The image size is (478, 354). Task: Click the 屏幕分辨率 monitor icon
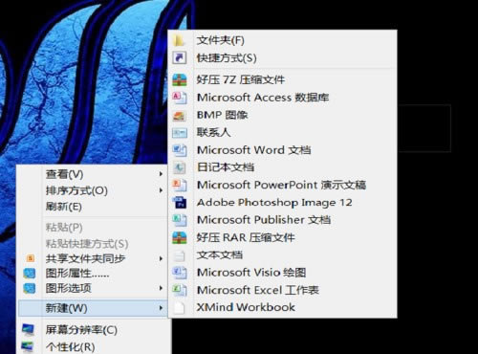pyautogui.click(x=29, y=330)
